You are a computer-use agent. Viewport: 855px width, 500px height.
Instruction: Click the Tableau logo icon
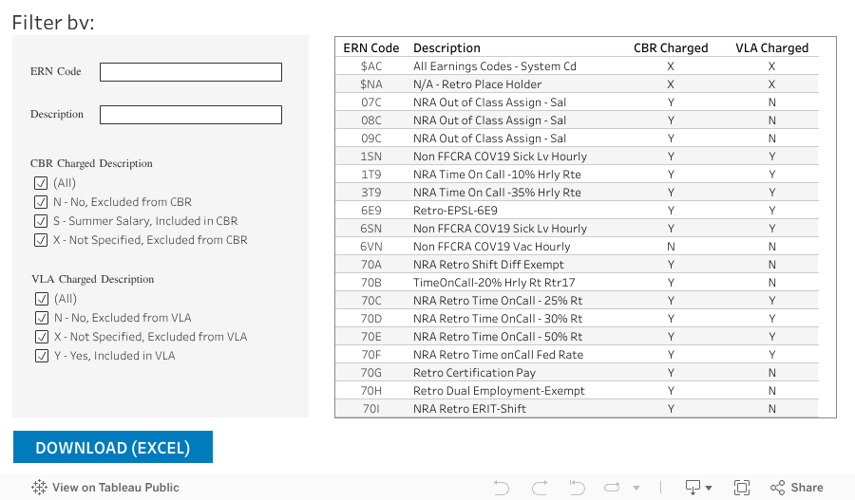coord(39,487)
